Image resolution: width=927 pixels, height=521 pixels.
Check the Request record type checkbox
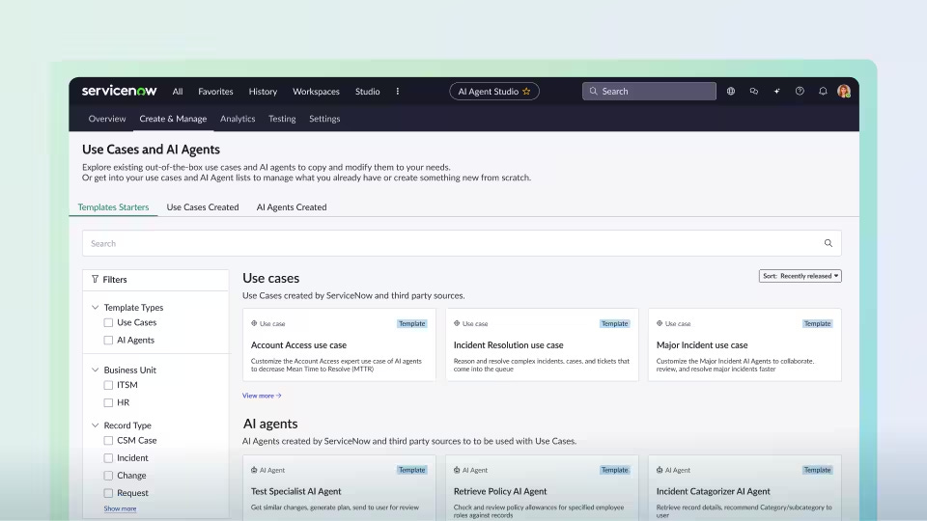[108, 493]
